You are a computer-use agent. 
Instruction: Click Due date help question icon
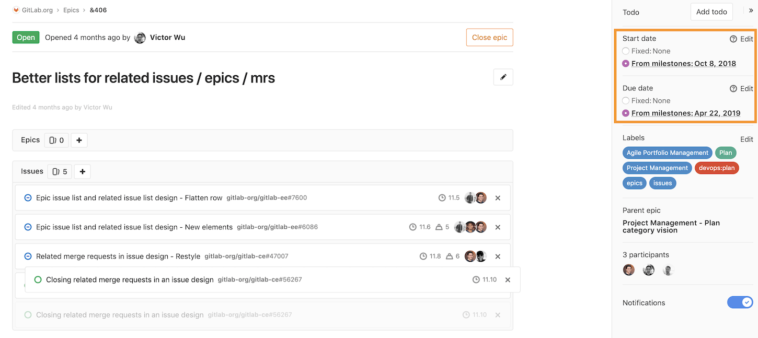733,88
